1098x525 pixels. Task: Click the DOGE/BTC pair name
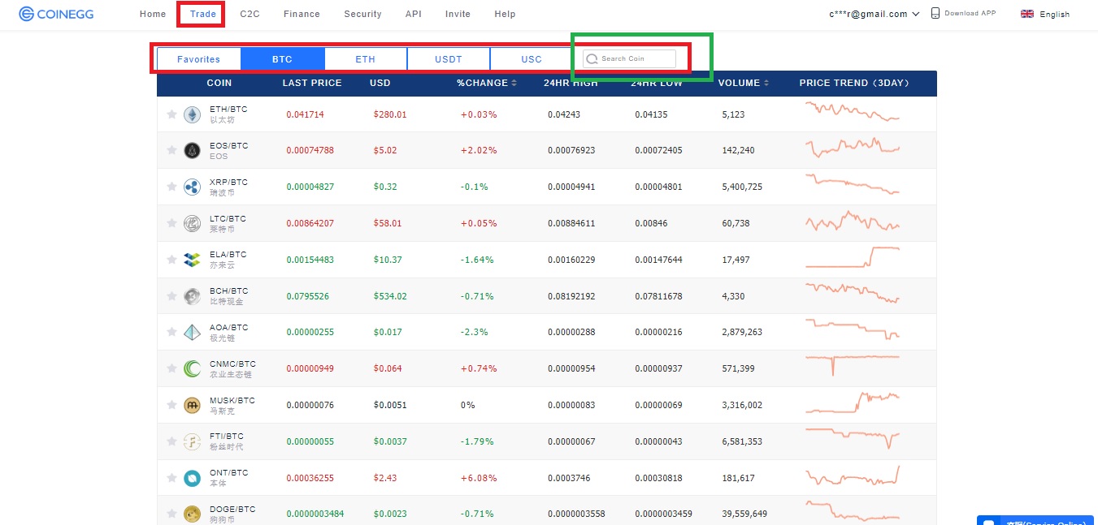pos(232,509)
